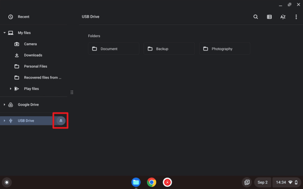This screenshot has width=303, height=189.
Task: Eject the USB Drive
Action: pyautogui.click(x=61, y=120)
